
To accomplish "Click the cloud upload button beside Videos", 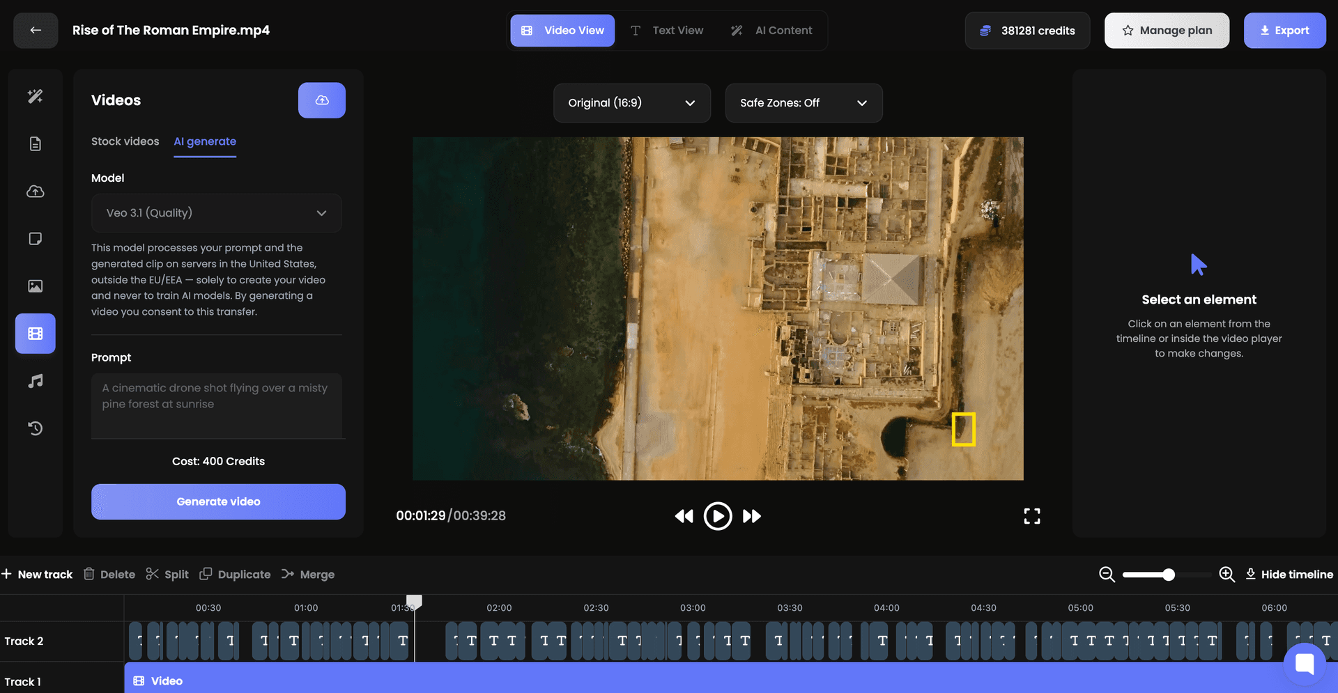I will 322,100.
